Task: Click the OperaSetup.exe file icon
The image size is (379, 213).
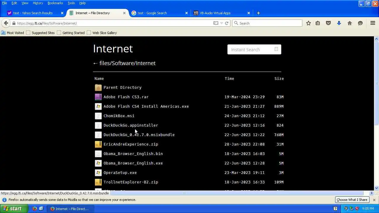Action: [x=98, y=172]
